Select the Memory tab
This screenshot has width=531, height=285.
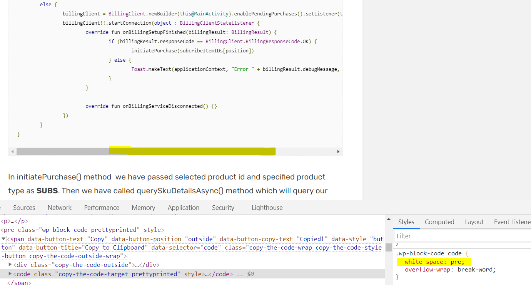click(144, 208)
